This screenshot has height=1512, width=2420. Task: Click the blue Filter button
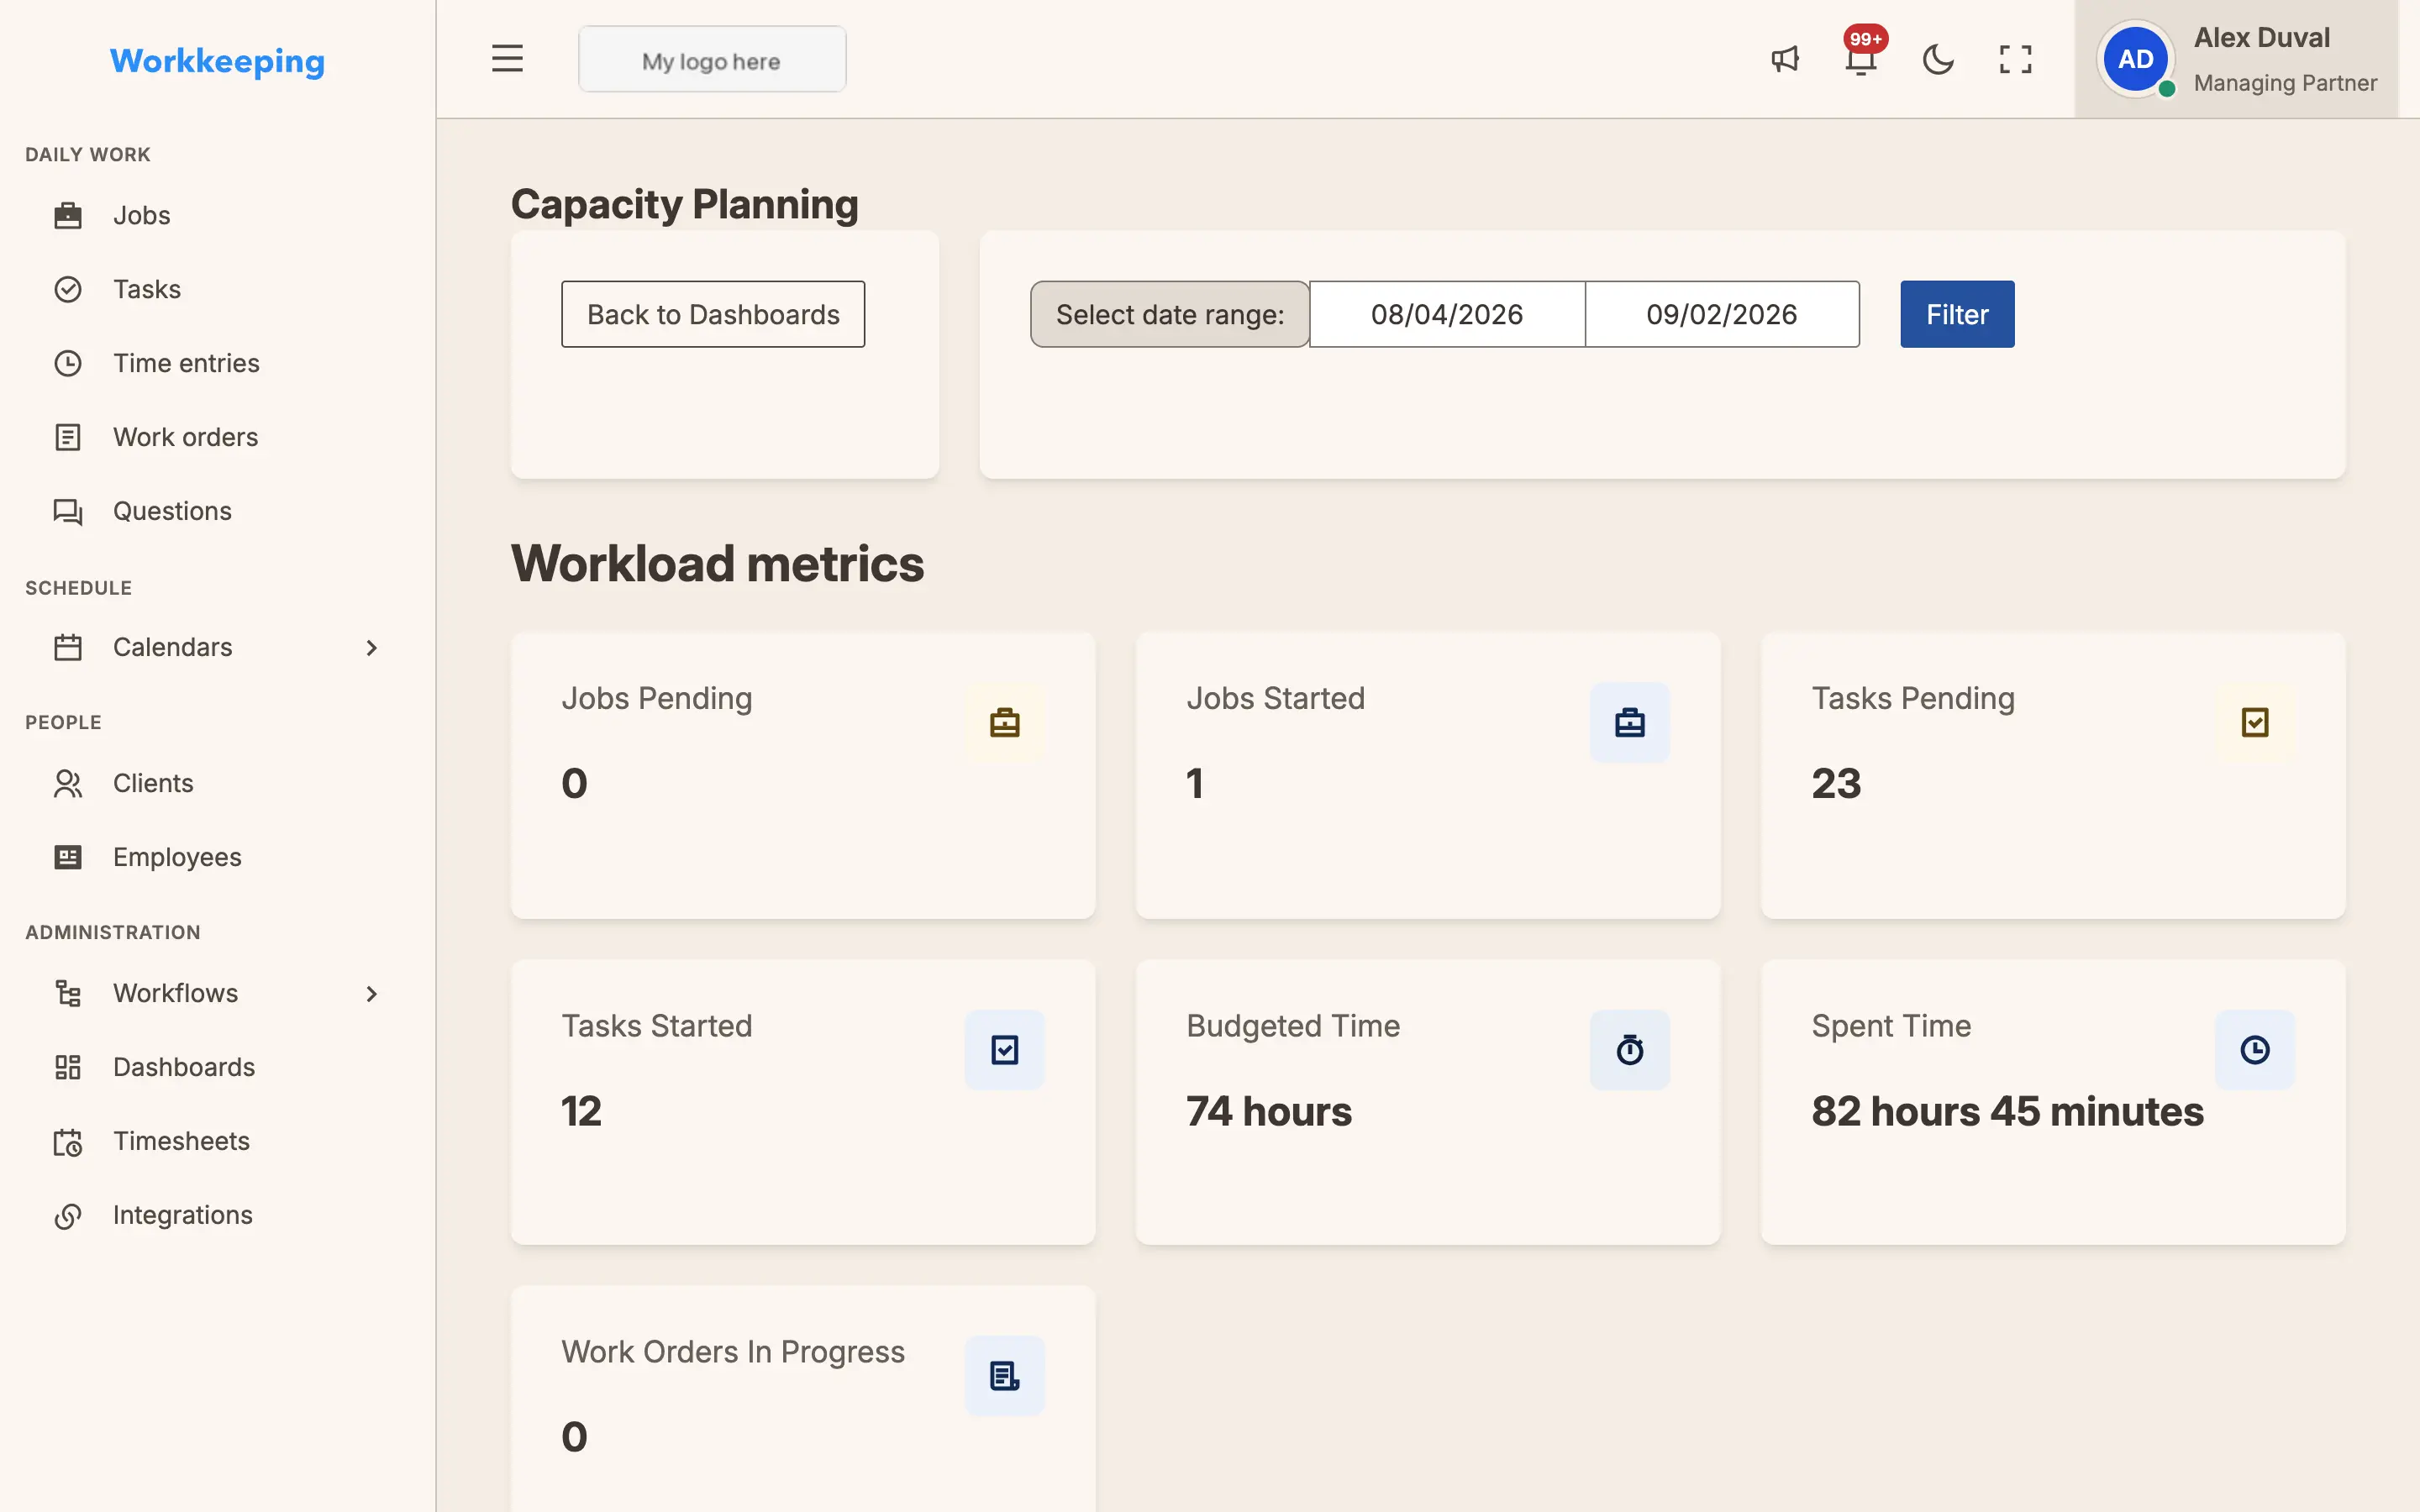tap(1957, 314)
